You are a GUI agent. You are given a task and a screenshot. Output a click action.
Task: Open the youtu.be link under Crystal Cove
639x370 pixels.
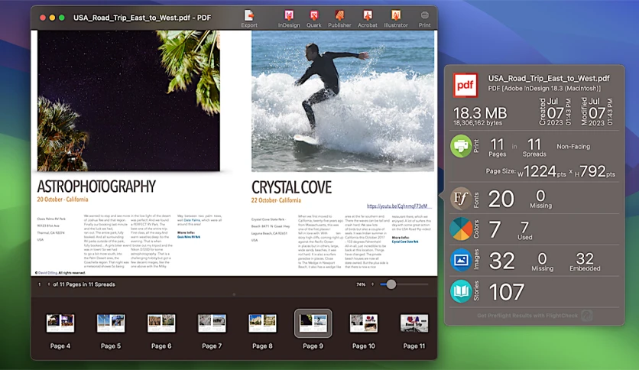397,206
